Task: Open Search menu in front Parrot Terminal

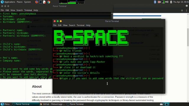Action: click(72, 25)
